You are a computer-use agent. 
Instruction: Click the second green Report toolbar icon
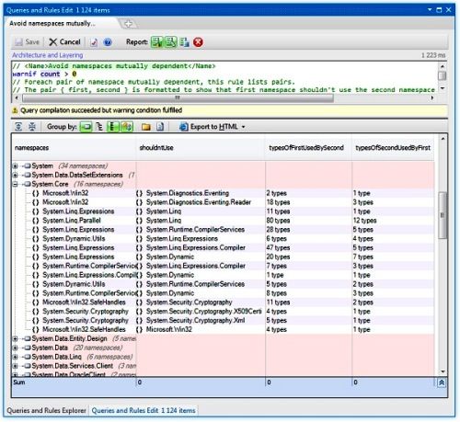pyautogui.click(x=171, y=42)
